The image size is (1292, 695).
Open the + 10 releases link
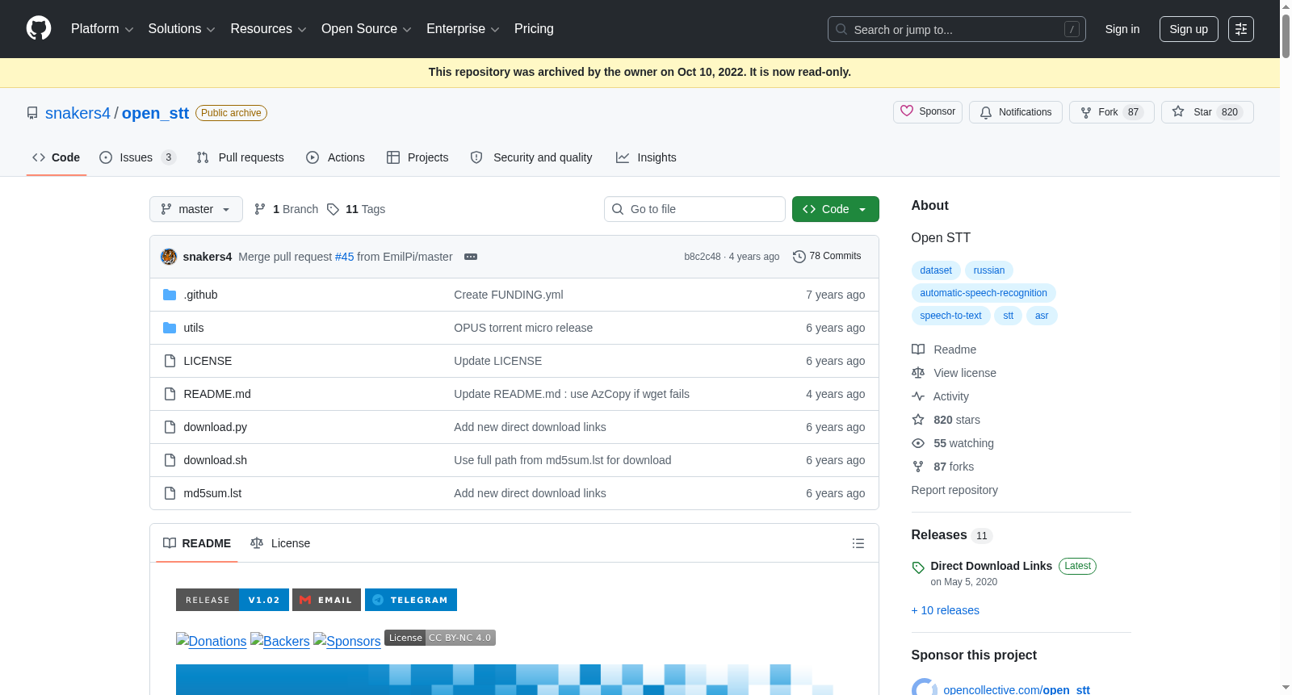click(946, 610)
